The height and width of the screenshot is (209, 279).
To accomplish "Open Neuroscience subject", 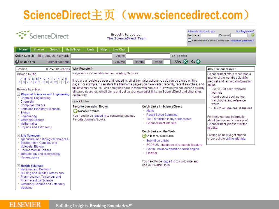I will coord(30,158).
